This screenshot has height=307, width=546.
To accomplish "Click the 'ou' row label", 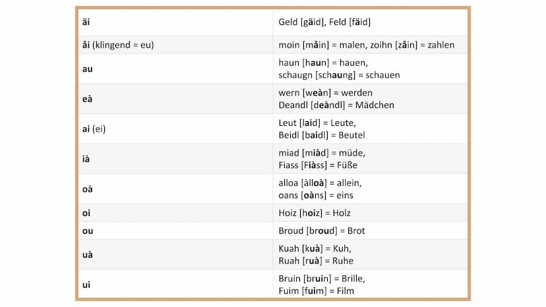I will click(88, 231).
